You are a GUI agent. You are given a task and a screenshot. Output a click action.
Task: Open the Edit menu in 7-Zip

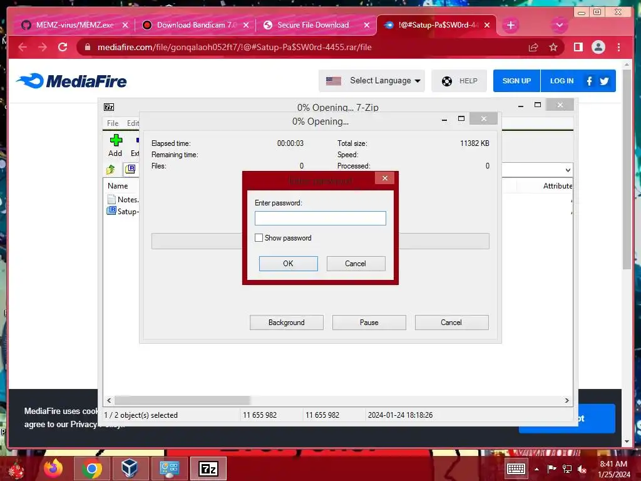(133, 123)
